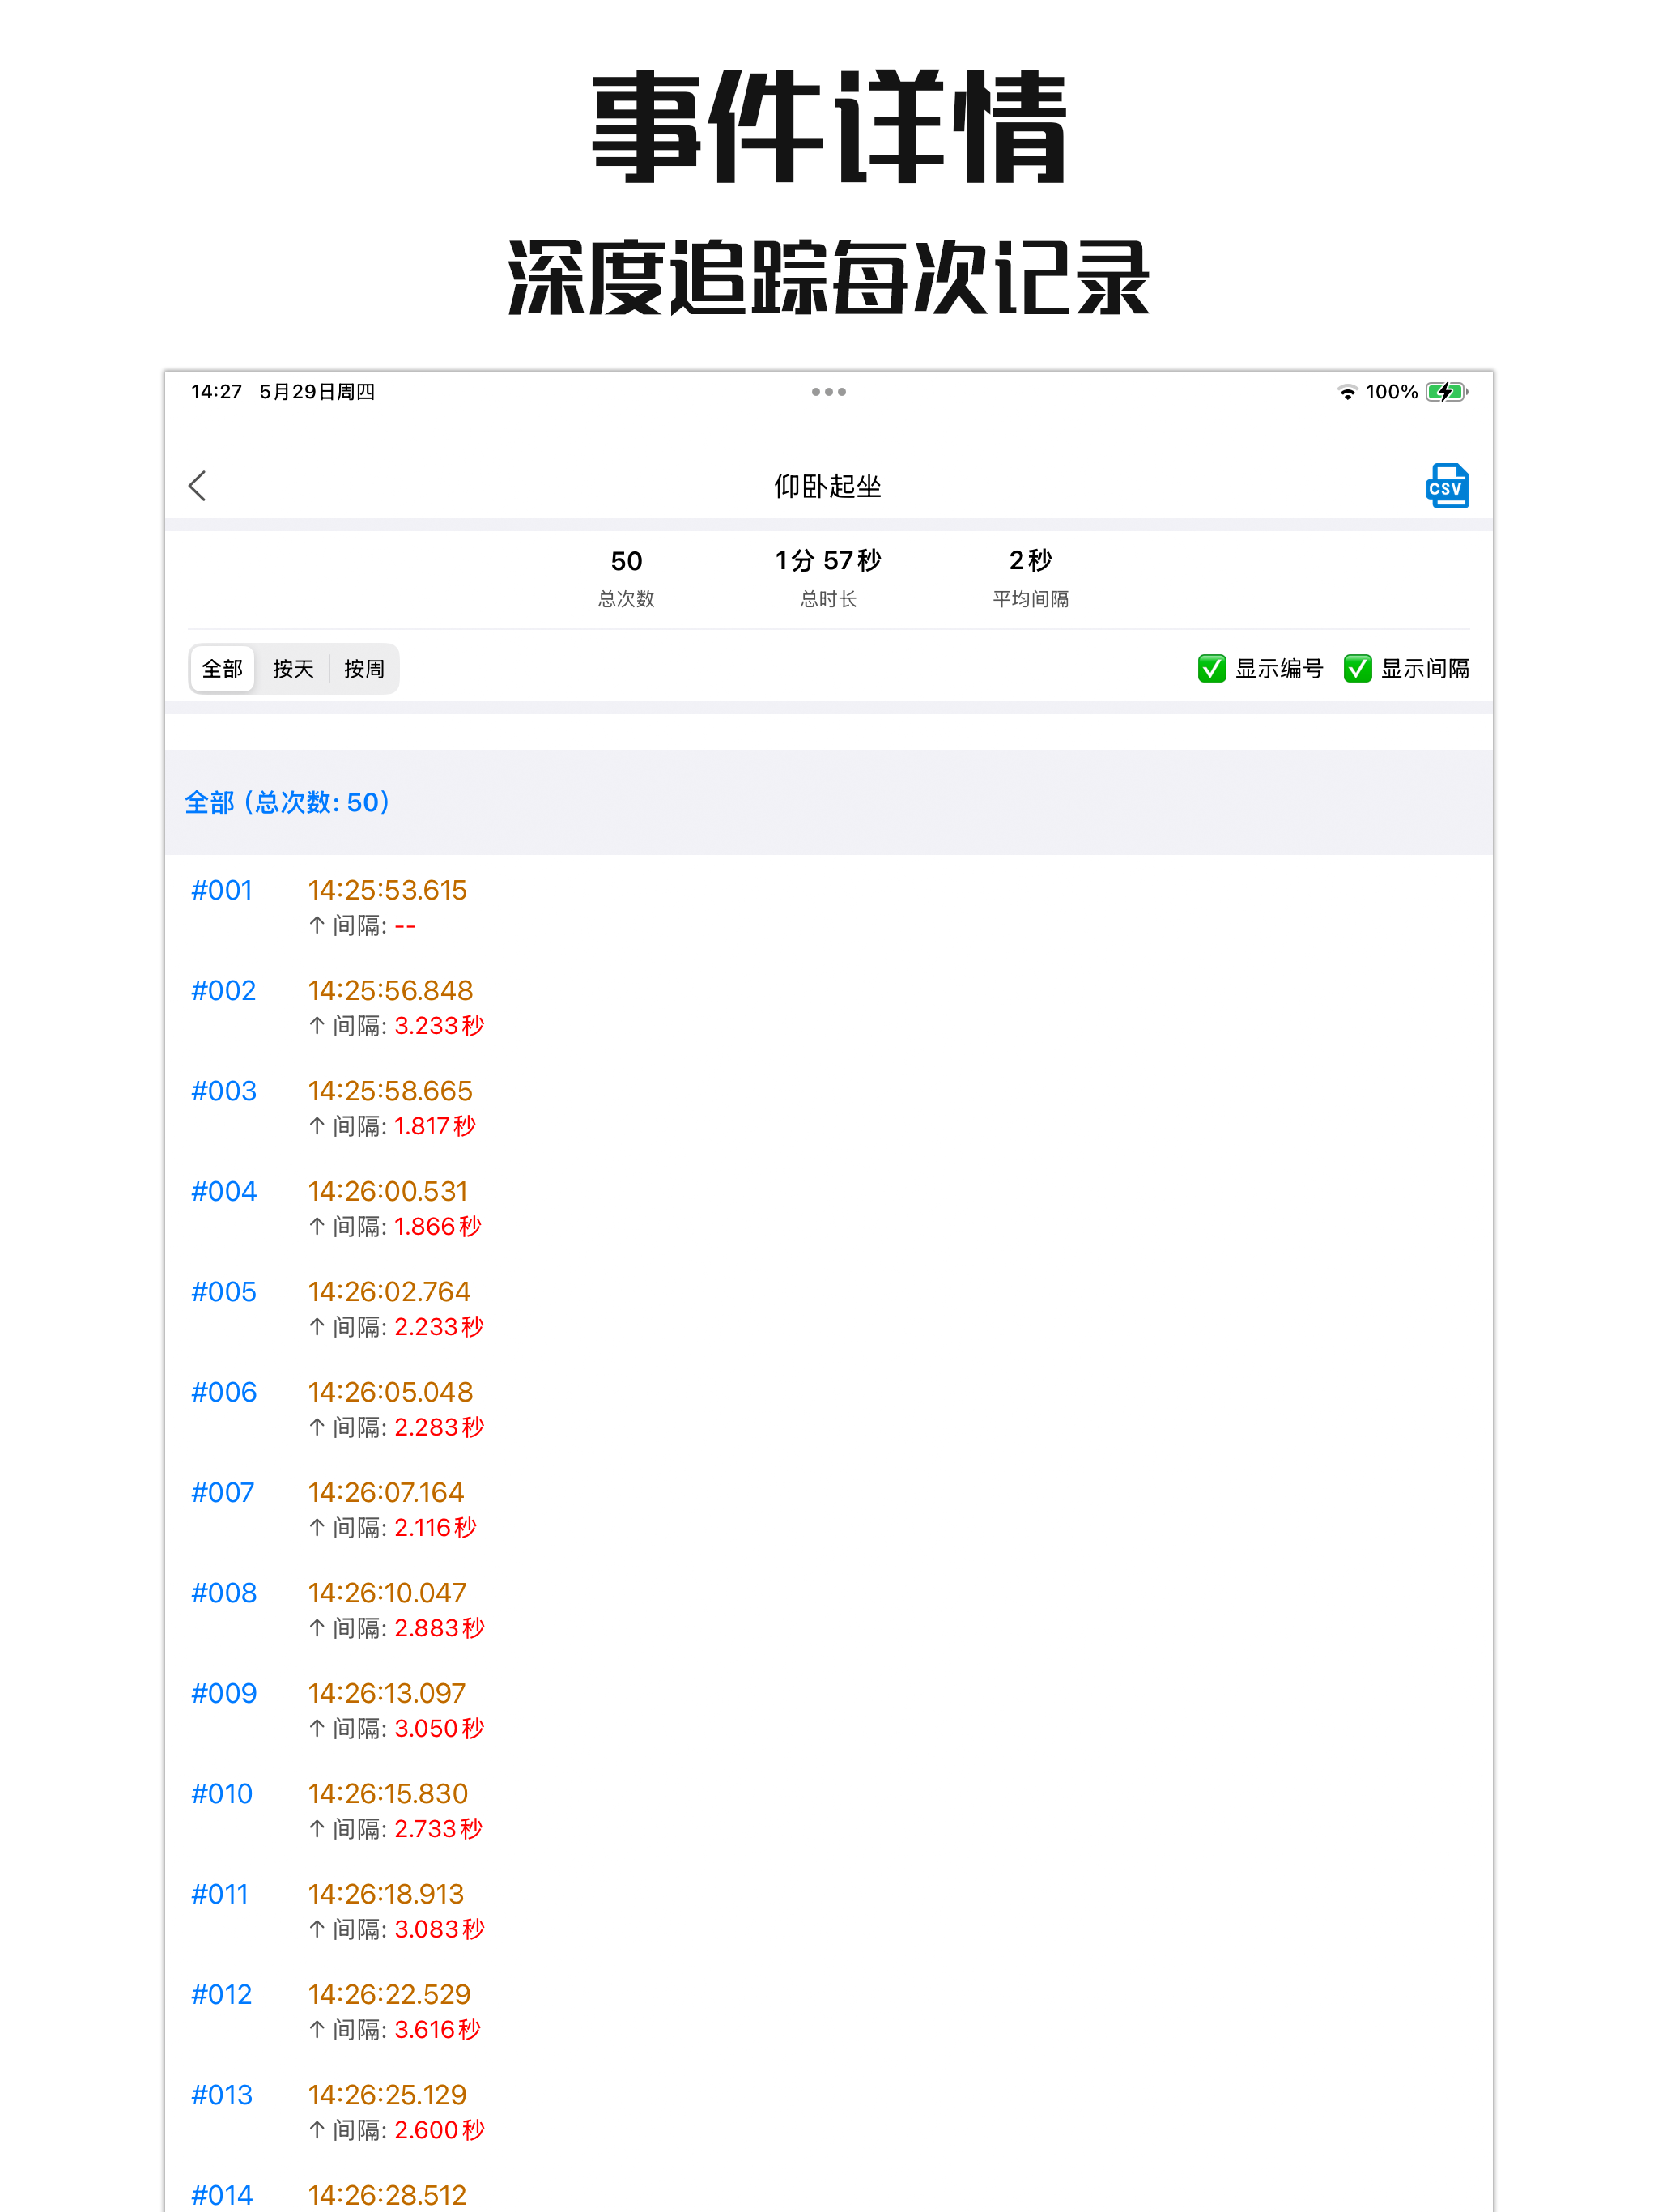
Task: Tap the interval 2.283秒
Action: click(439, 1428)
